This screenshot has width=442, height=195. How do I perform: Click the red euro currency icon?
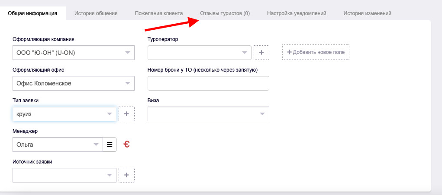tap(127, 145)
